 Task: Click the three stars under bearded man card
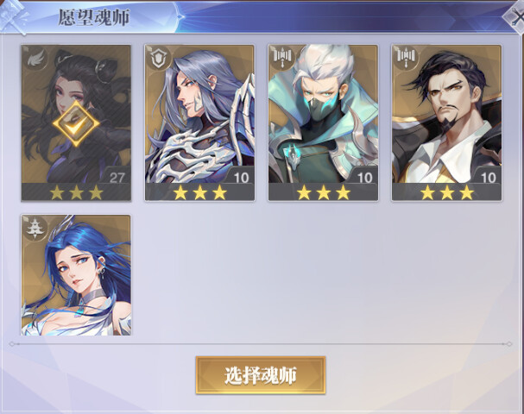tap(447, 192)
